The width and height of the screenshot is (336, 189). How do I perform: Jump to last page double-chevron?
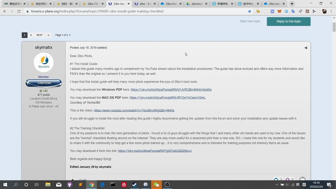48,35
